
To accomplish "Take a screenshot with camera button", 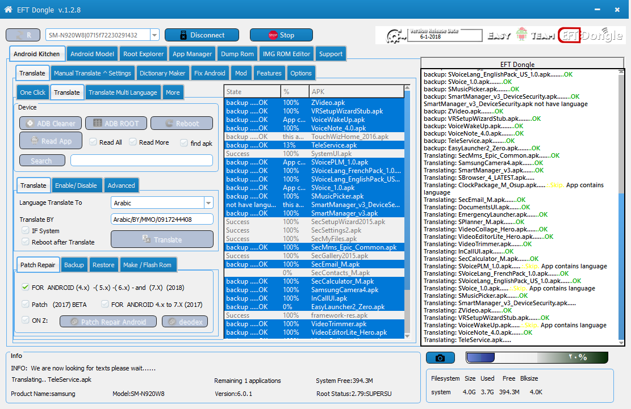I will click(x=440, y=357).
